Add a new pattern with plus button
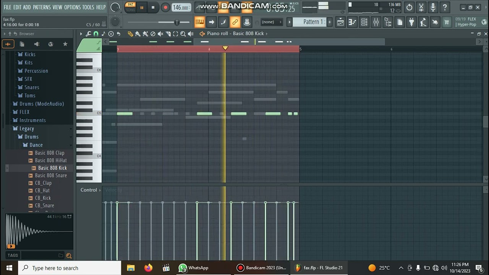Screen dimensions: 489x275 [330, 22]
